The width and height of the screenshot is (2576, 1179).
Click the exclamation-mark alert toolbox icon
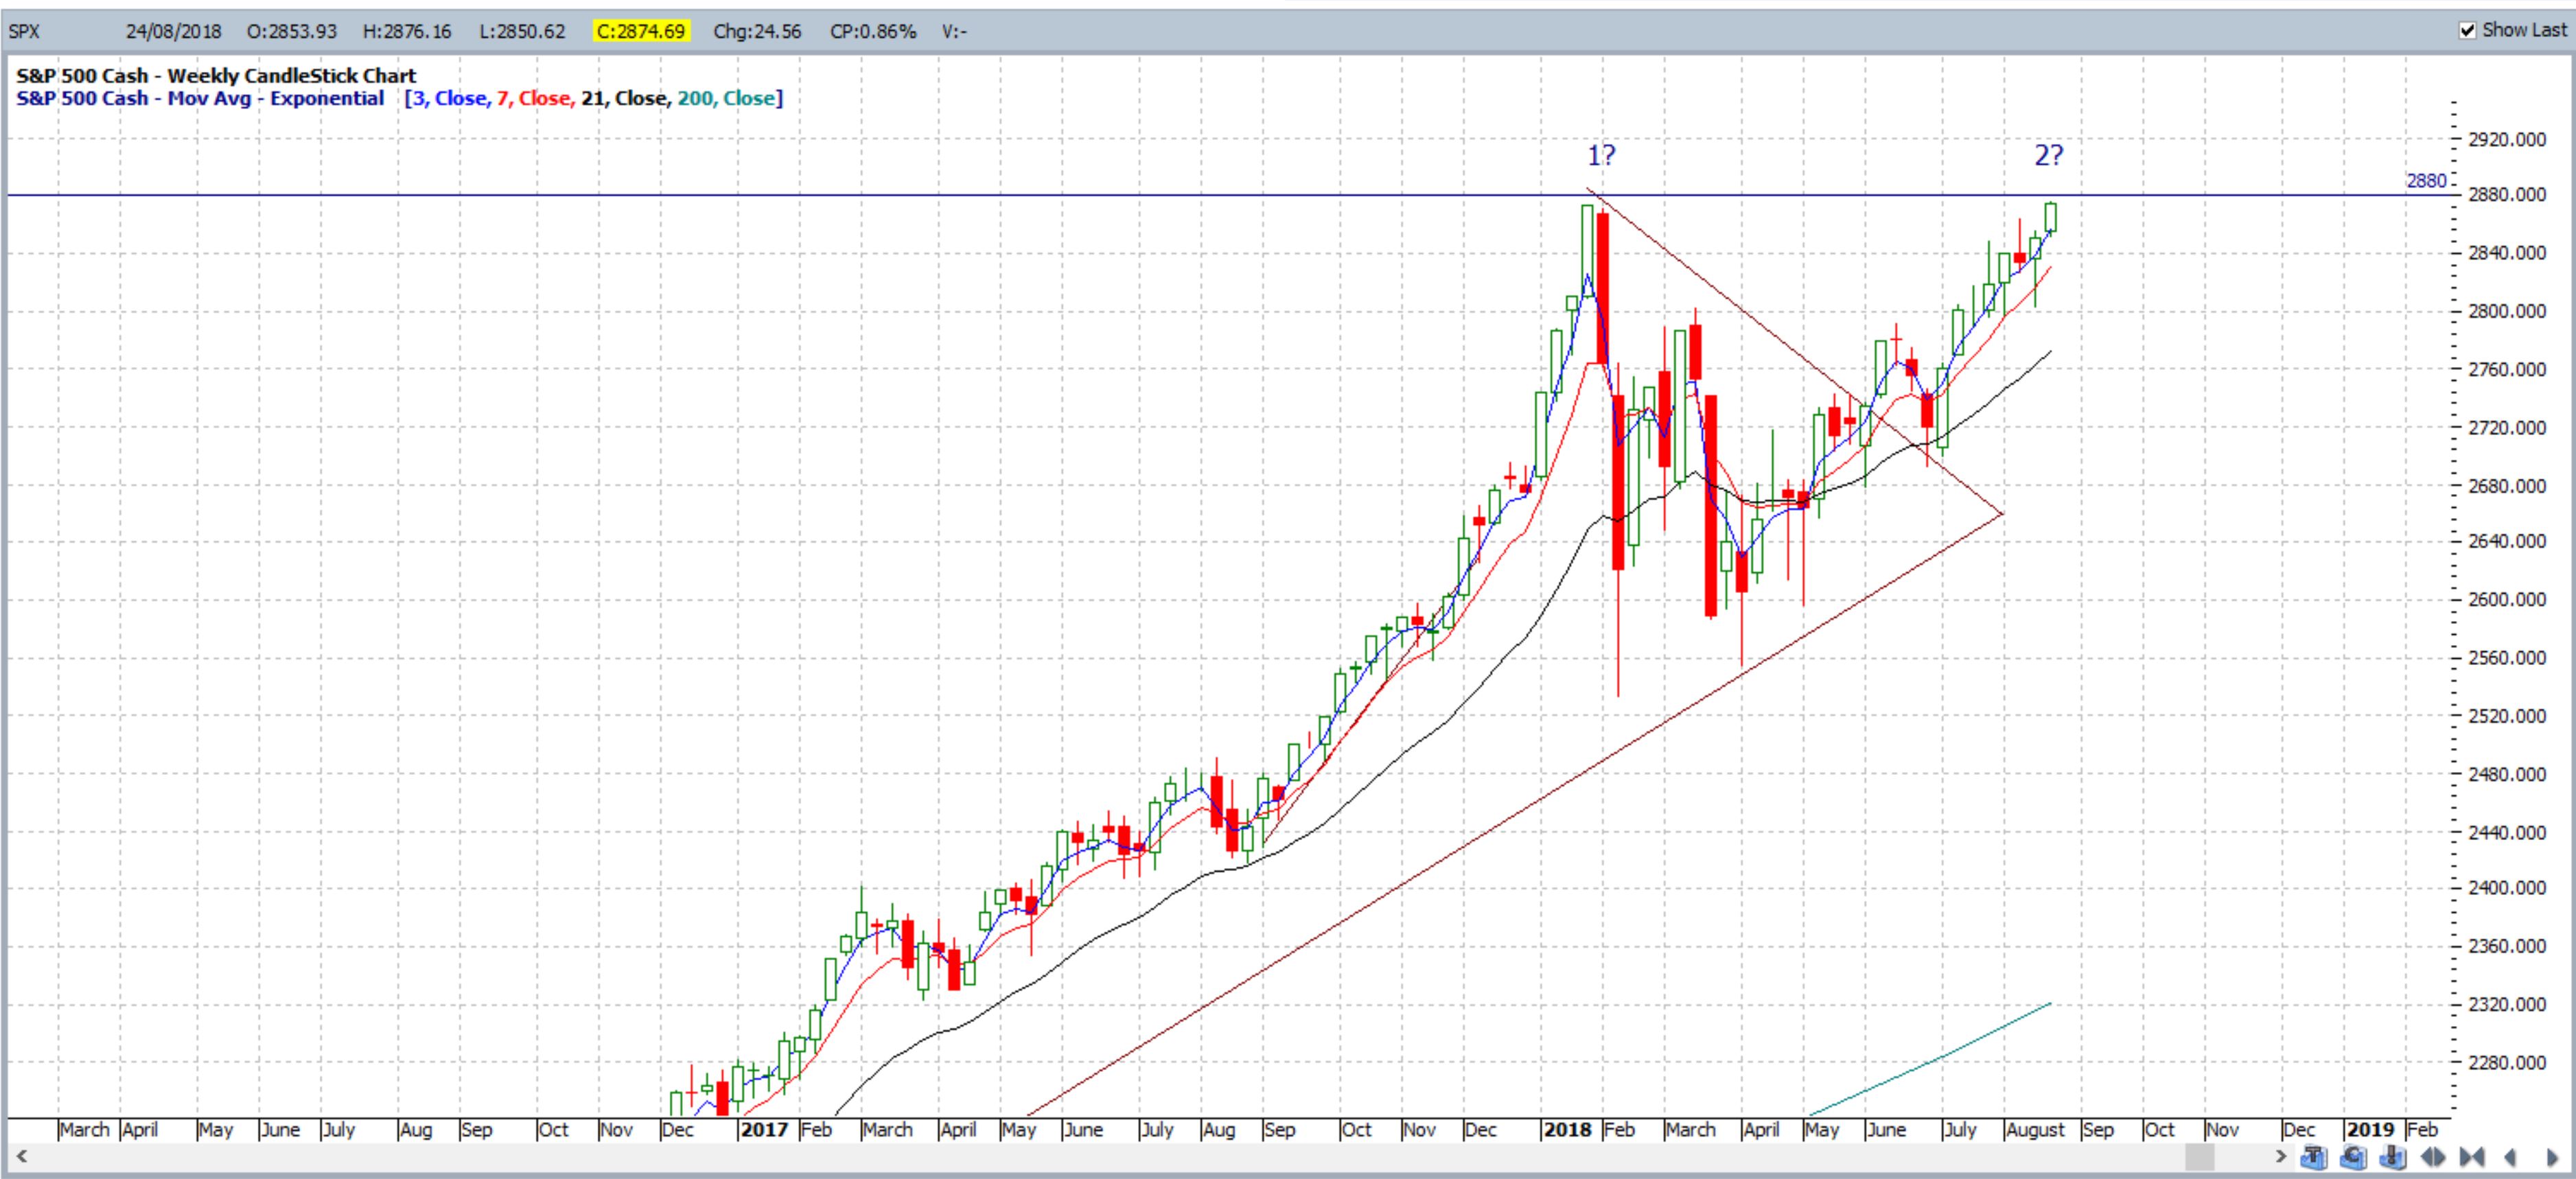point(2393,1157)
